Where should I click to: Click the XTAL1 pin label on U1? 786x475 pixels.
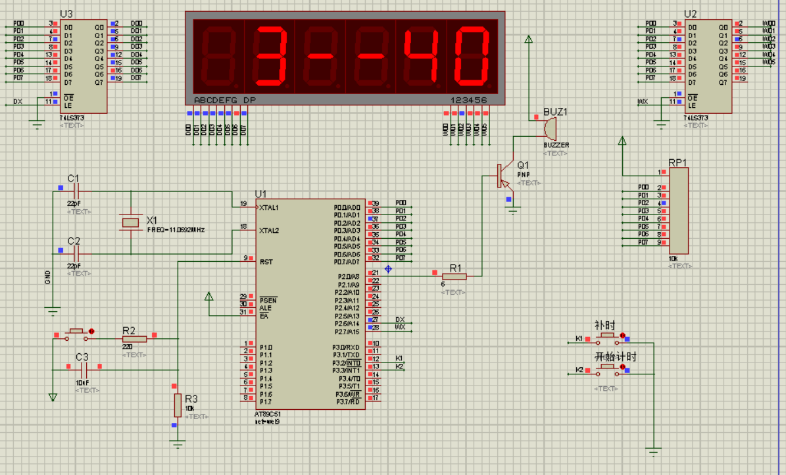pyautogui.click(x=269, y=208)
